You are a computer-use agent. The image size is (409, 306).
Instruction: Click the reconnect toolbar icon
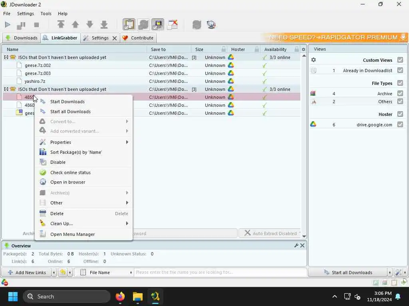coord(197,25)
